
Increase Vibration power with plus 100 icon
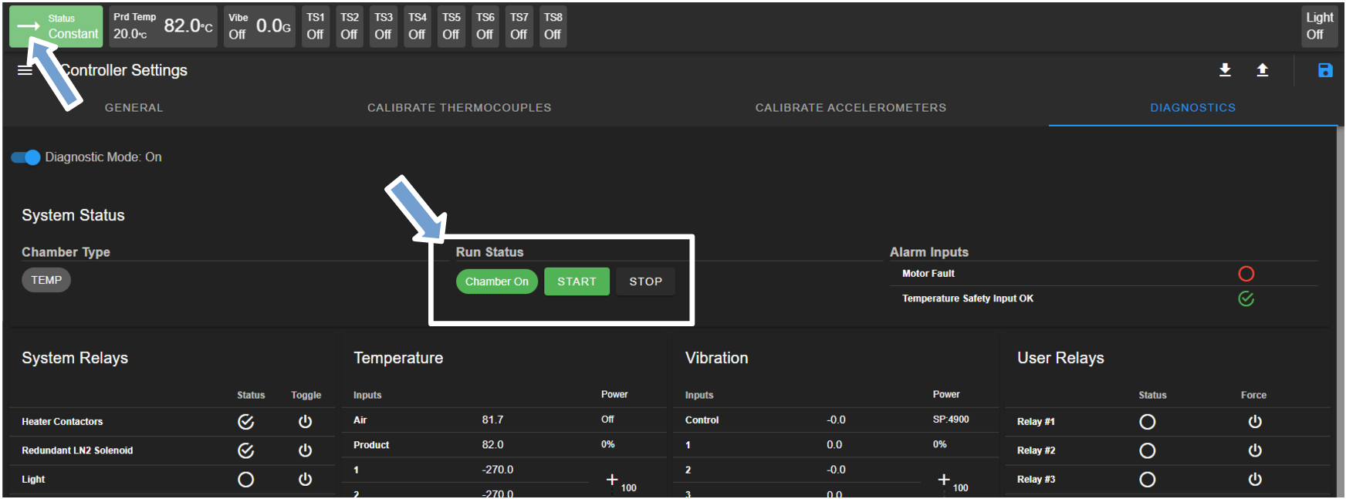(944, 480)
